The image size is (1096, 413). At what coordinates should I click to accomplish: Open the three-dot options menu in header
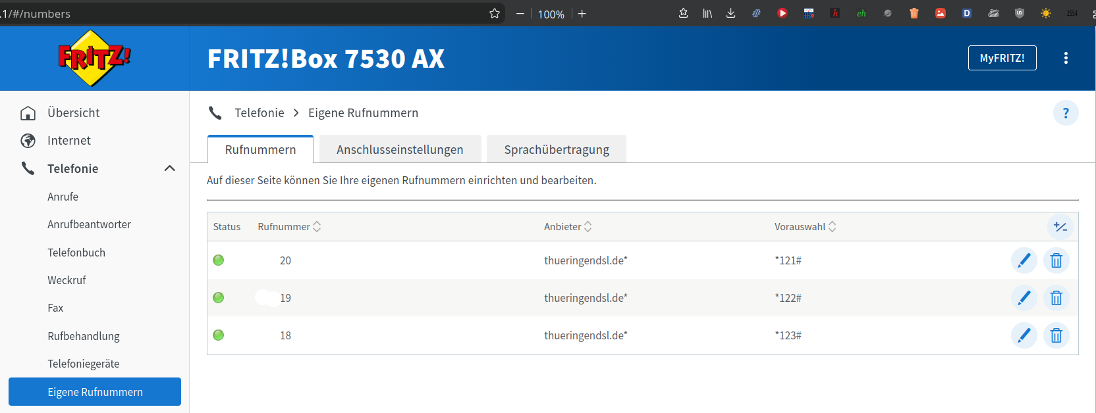pyautogui.click(x=1066, y=58)
